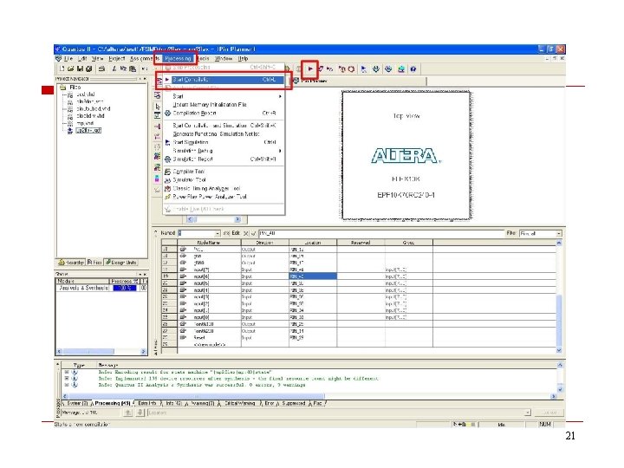The height and width of the screenshot is (468, 624).
Task: Select the Analysis & Synthesis module row
Action: coord(101,288)
